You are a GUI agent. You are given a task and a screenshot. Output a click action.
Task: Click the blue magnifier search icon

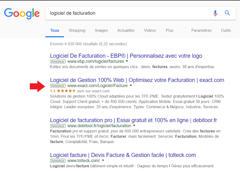[227, 13]
